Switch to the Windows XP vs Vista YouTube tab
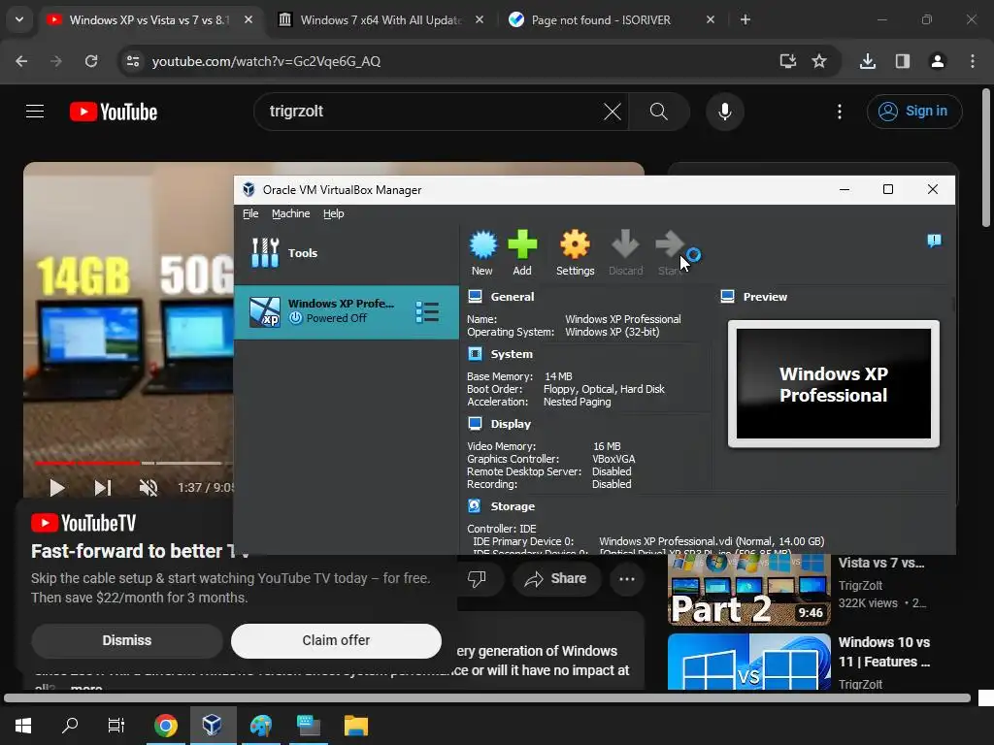The image size is (994, 745). 149,20
